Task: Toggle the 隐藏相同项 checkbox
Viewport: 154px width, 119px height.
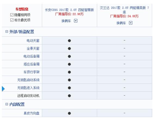Action: [x=12, y=15]
